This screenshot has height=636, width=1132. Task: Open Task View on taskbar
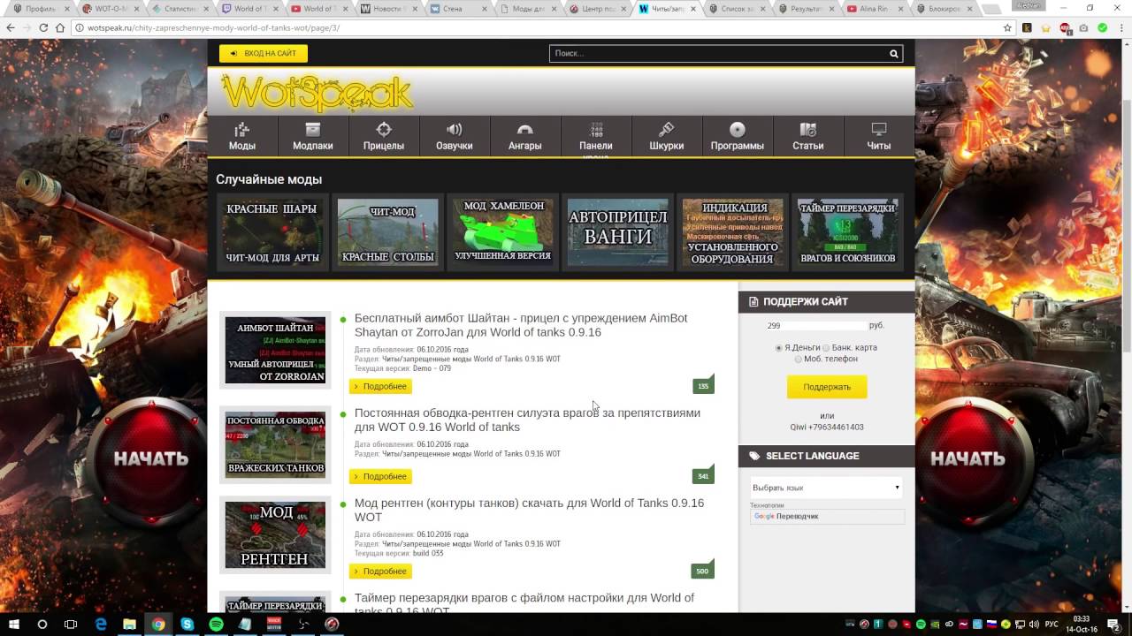tap(71, 624)
